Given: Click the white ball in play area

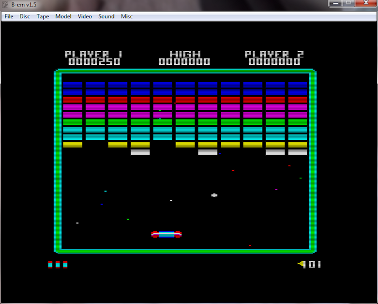Looking at the screenshot, I should pos(214,195).
